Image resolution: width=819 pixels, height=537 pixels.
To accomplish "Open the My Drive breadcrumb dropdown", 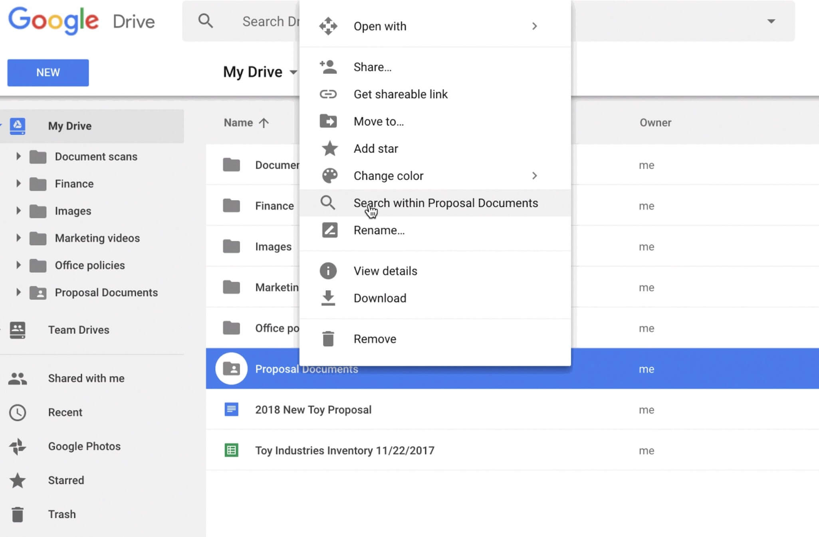I will 294,72.
